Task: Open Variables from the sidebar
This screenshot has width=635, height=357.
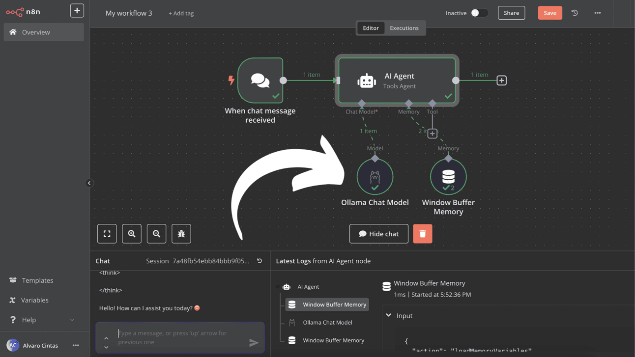Action: tap(34, 300)
